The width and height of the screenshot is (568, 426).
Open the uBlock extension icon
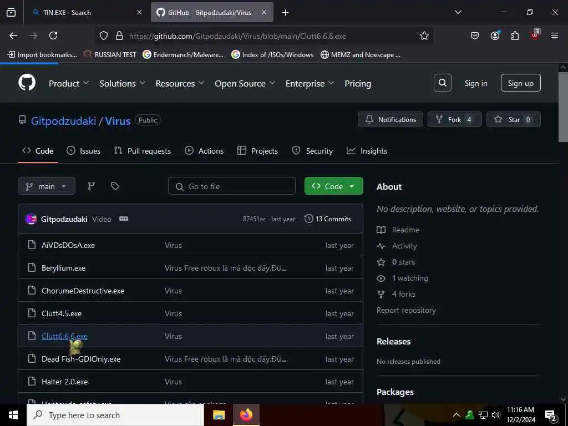point(535,35)
